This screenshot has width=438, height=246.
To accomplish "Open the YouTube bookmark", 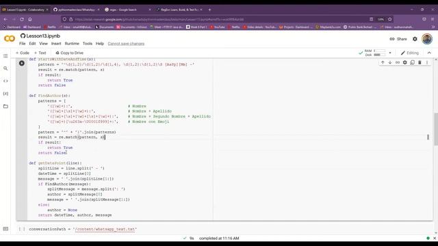I will coord(218,27).
